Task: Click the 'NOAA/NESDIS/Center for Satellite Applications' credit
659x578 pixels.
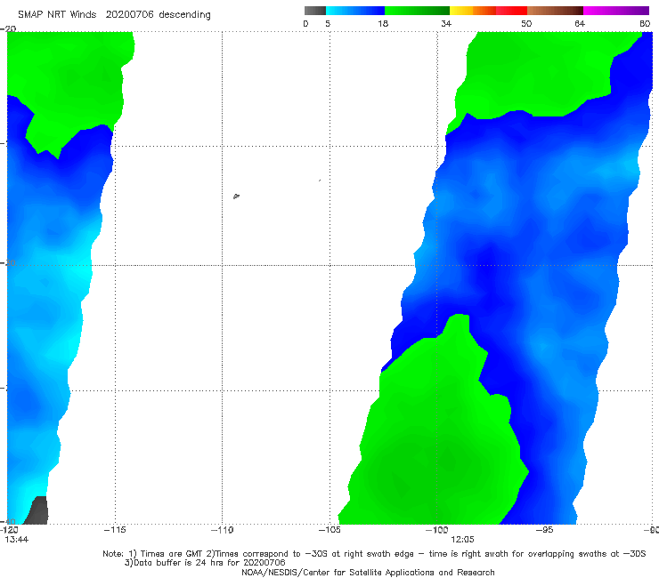Action: click(x=368, y=572)
